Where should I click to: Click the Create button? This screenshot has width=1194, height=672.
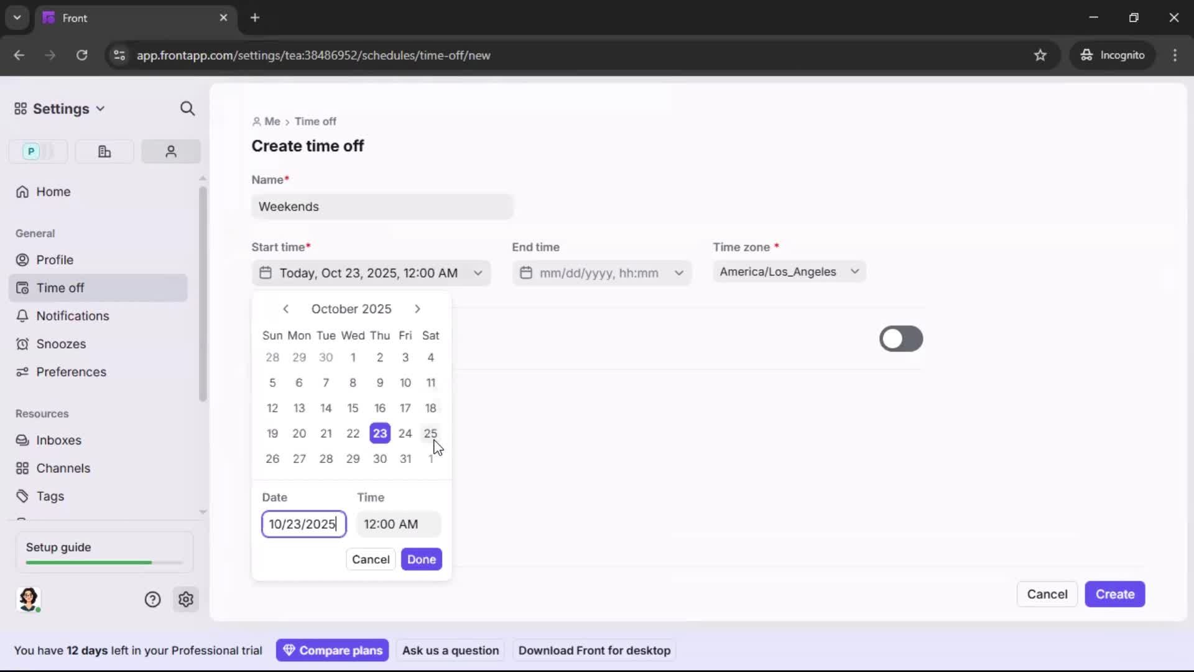pos(1114,594)
